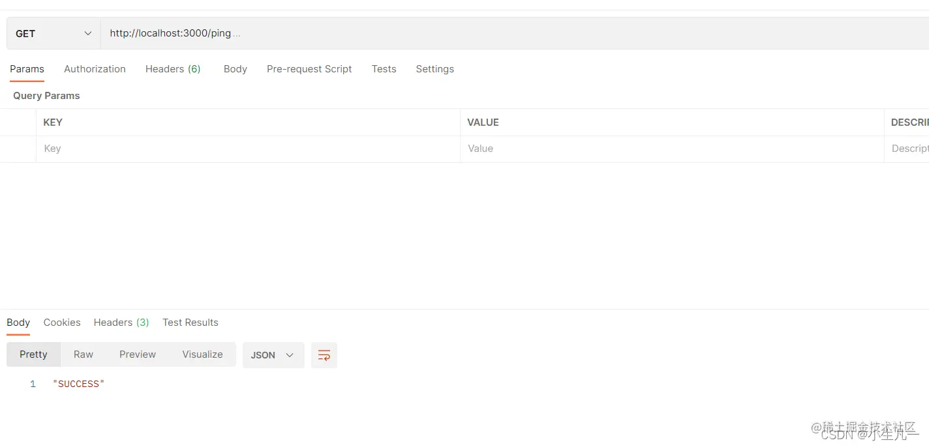Image resolution: width=929 pixels, height=447 pixels.
Task: Click the "SUCCESS" response text
Action: click(x=79, y=384)
